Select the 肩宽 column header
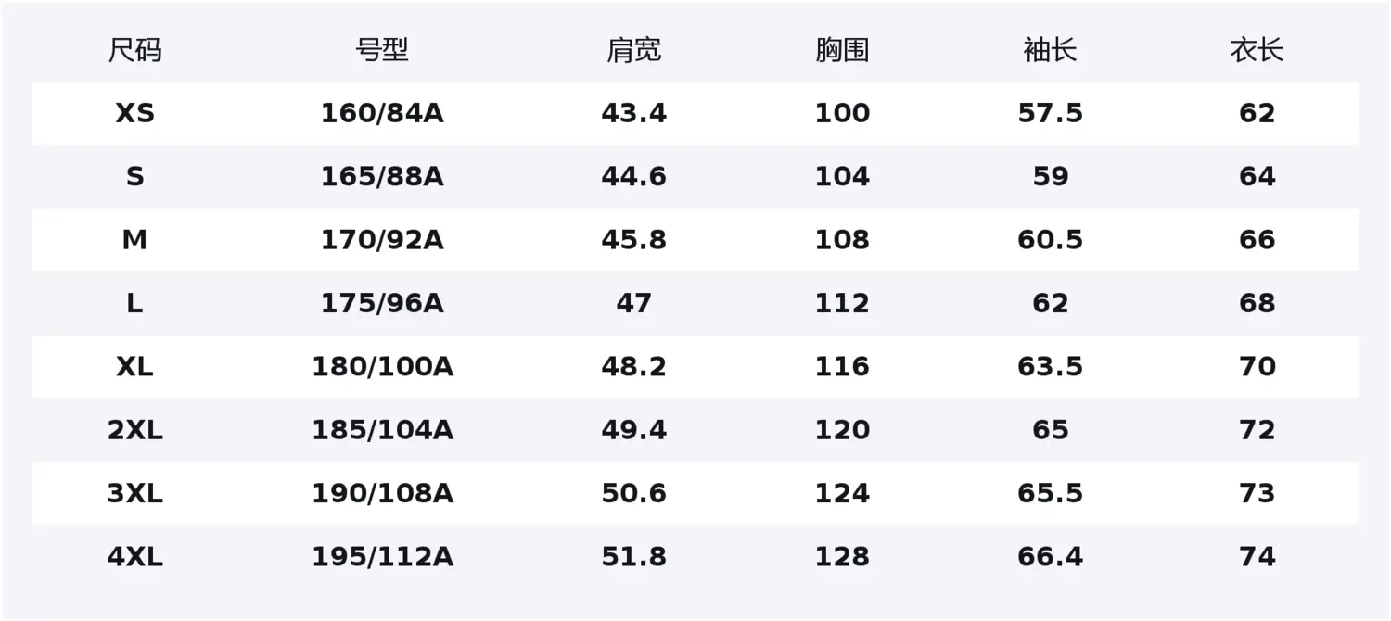This screenshot has width=1391, height=621. tap(634, 50)
